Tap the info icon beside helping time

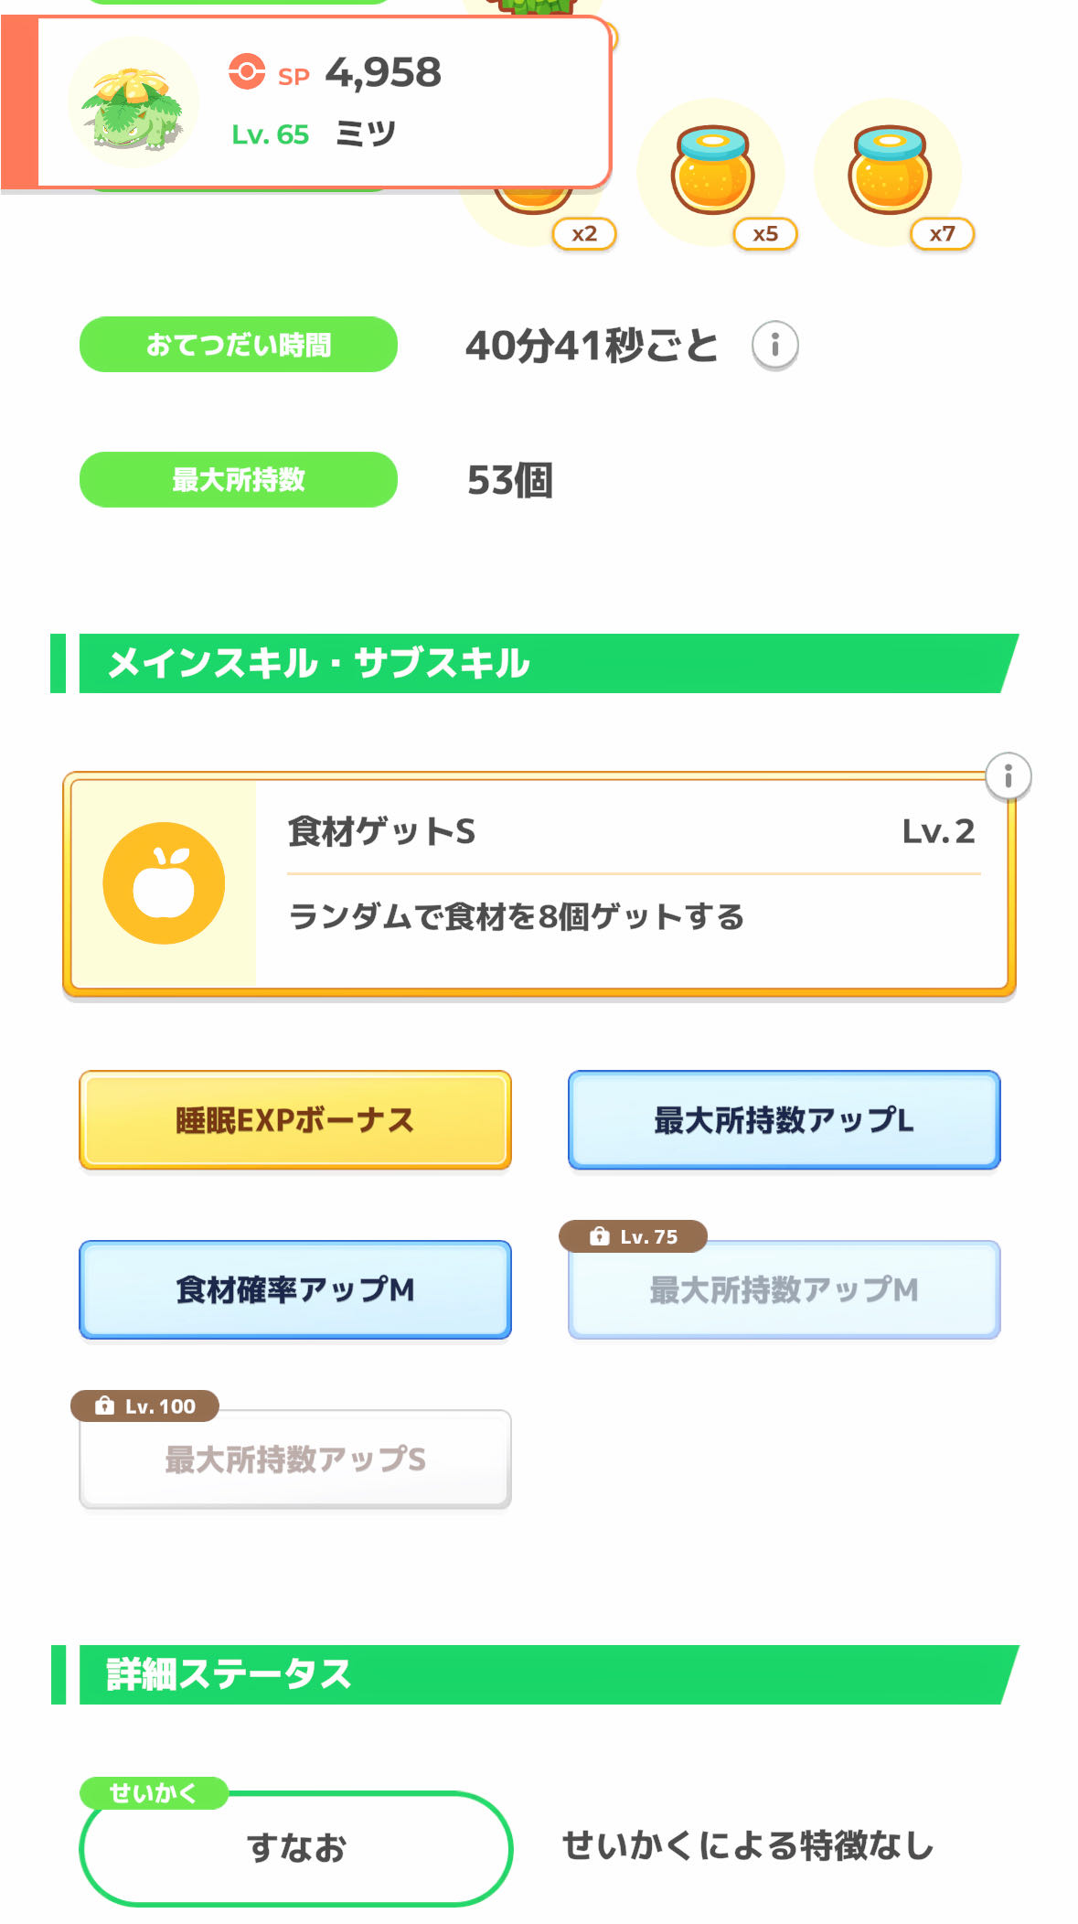[774, 346]
